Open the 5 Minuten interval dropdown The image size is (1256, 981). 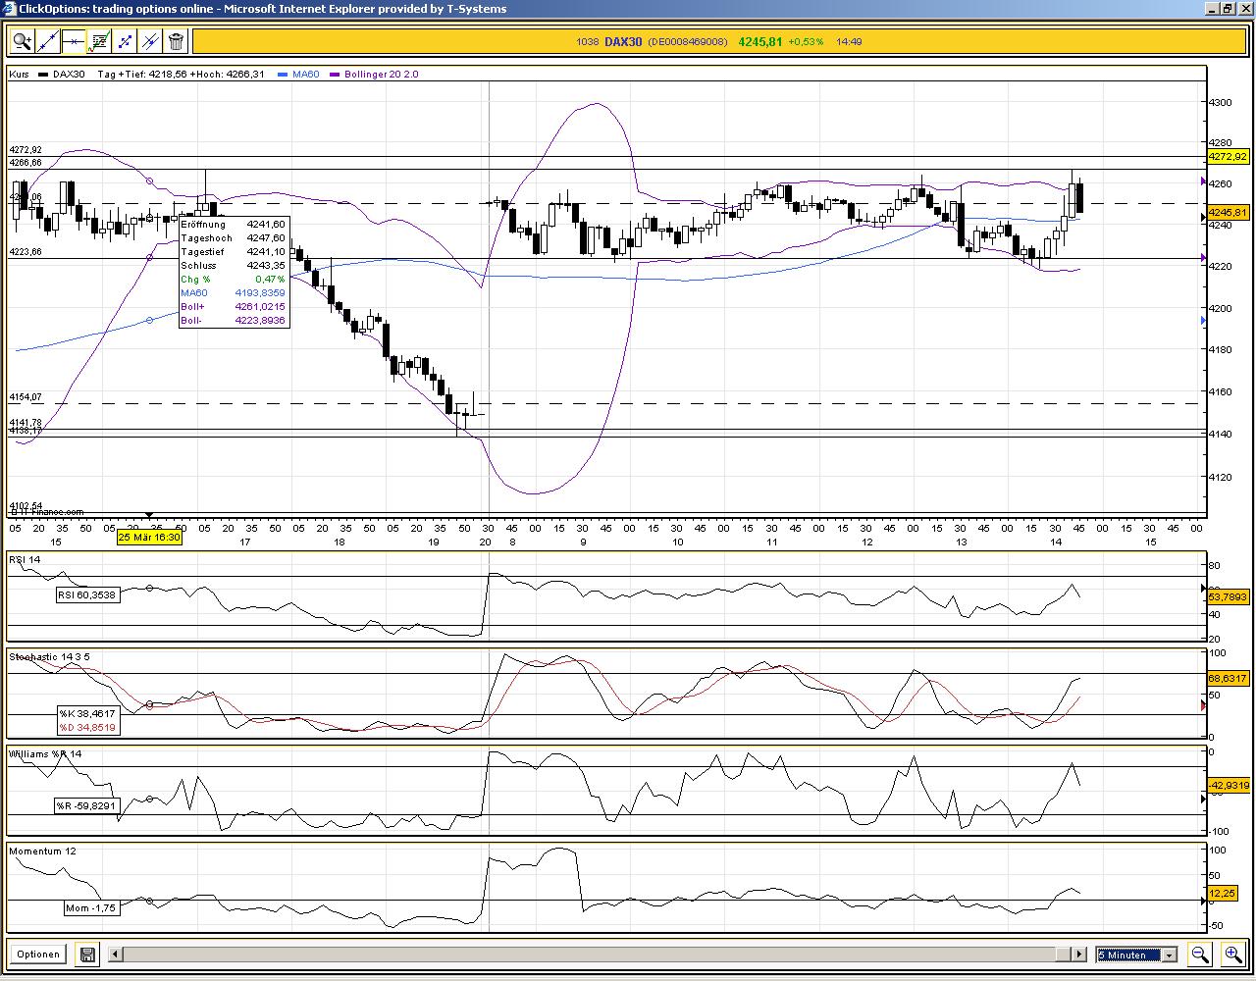tap(1136, 955)
